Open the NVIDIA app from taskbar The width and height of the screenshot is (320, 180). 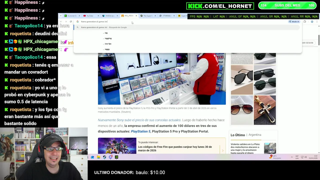116,157
